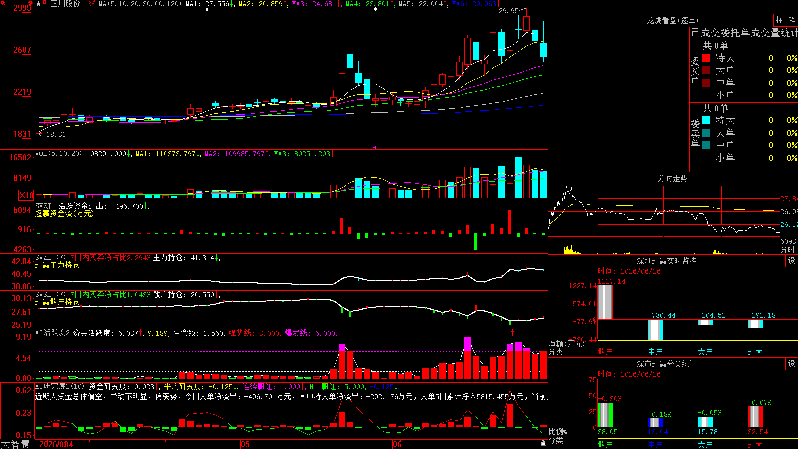Click the 分时 label beside the intraday chart
The image size is (798, 449).
788,250
